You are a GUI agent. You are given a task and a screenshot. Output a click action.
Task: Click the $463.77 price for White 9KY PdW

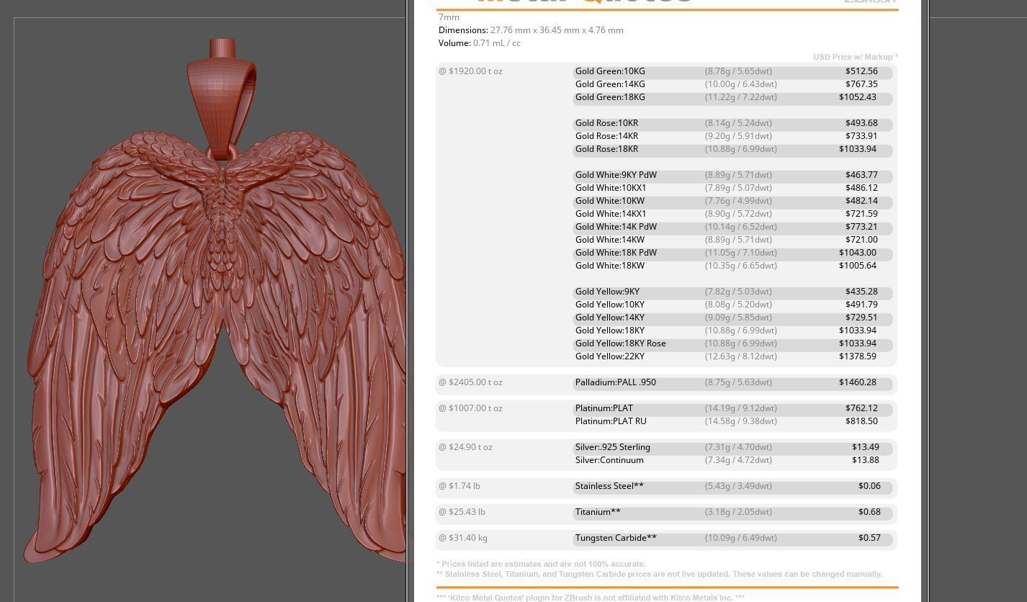coord(861,175)
